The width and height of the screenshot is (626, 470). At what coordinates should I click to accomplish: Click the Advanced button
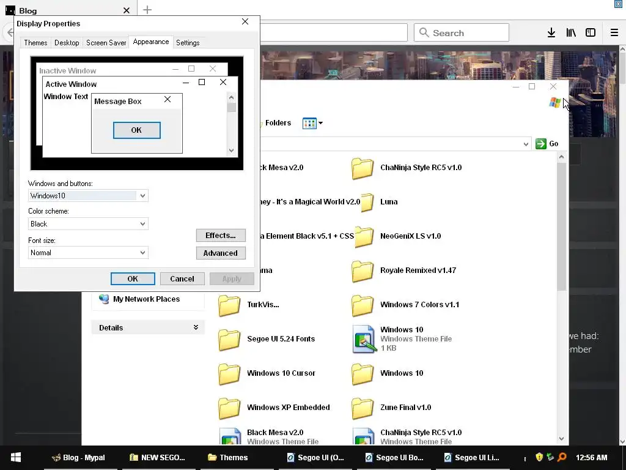point(221,253)
